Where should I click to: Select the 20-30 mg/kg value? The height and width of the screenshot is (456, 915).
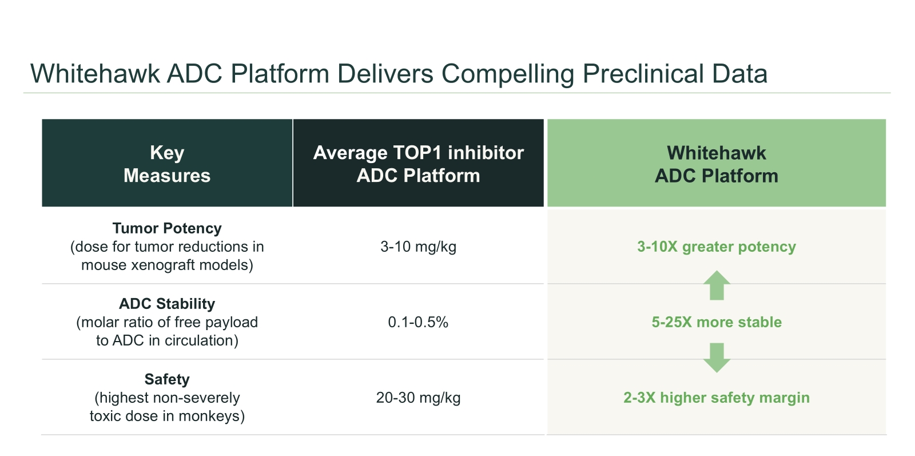click(418, 398)
